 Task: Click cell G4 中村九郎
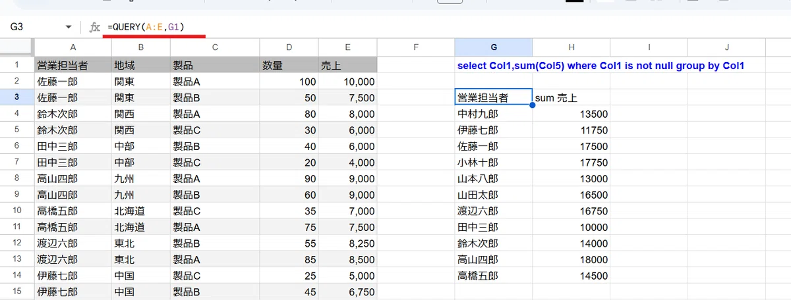pyautogui.click(x=494, y=114)
